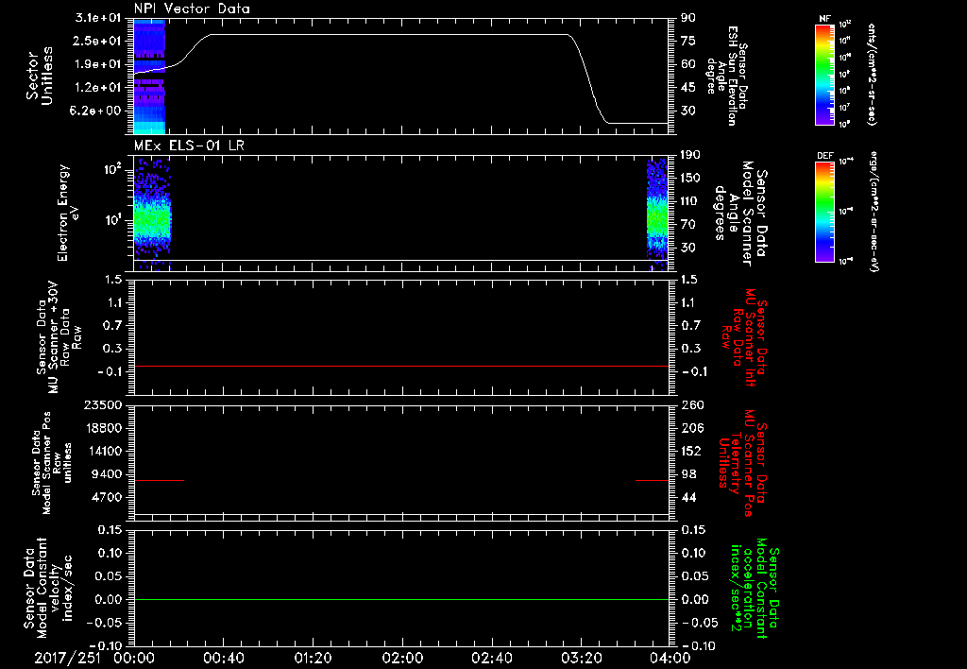Click the 90 degree sun elevation tick
Screen dimensions: 967x669
point(688,18)
